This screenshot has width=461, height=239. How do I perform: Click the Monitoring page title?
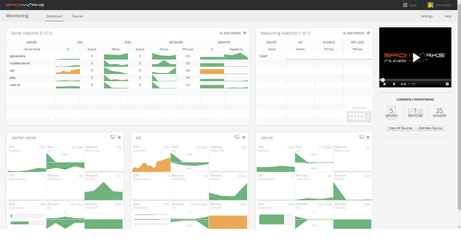[17, 16]
